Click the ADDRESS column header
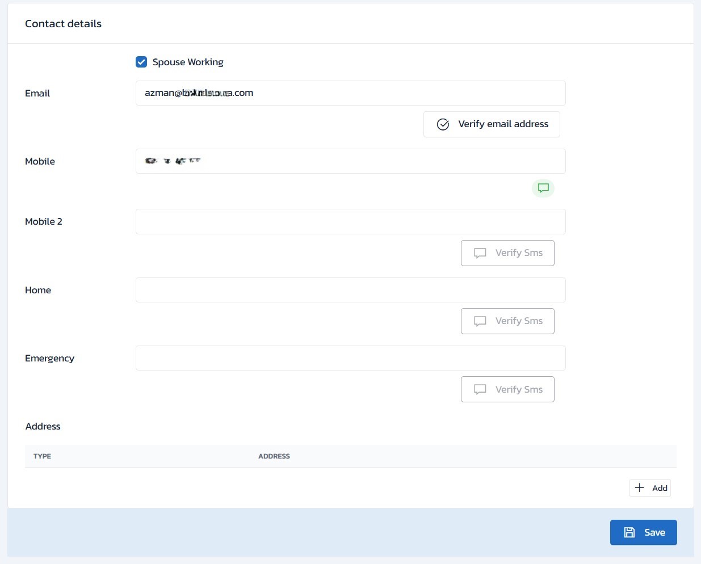The height and width of the screenshot is (564, 701). (x=274, y=456)
